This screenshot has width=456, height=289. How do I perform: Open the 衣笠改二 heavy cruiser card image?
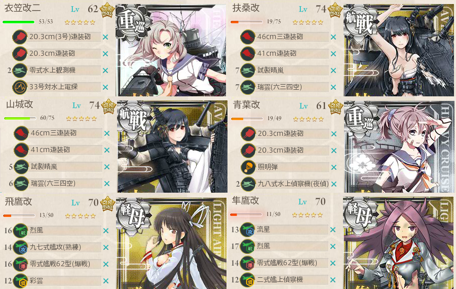click(171, 50)
